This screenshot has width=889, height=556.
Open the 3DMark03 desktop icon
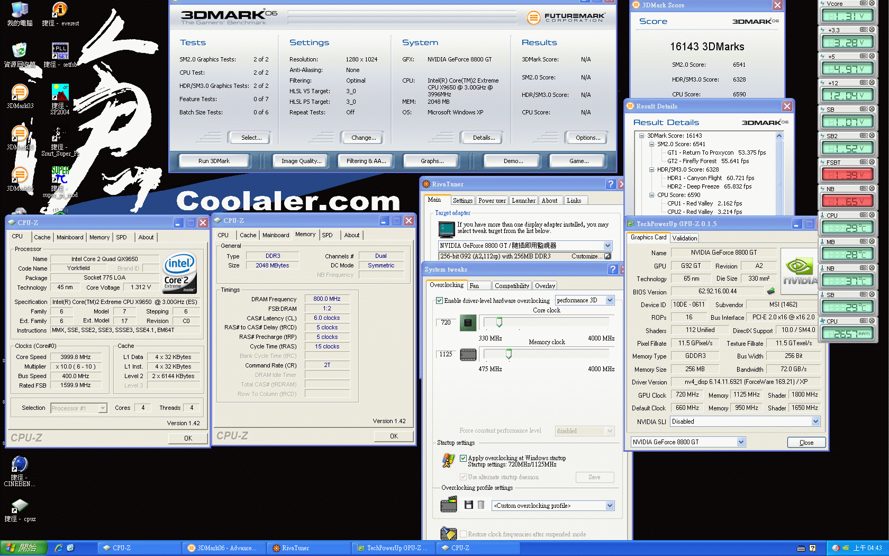20,96
